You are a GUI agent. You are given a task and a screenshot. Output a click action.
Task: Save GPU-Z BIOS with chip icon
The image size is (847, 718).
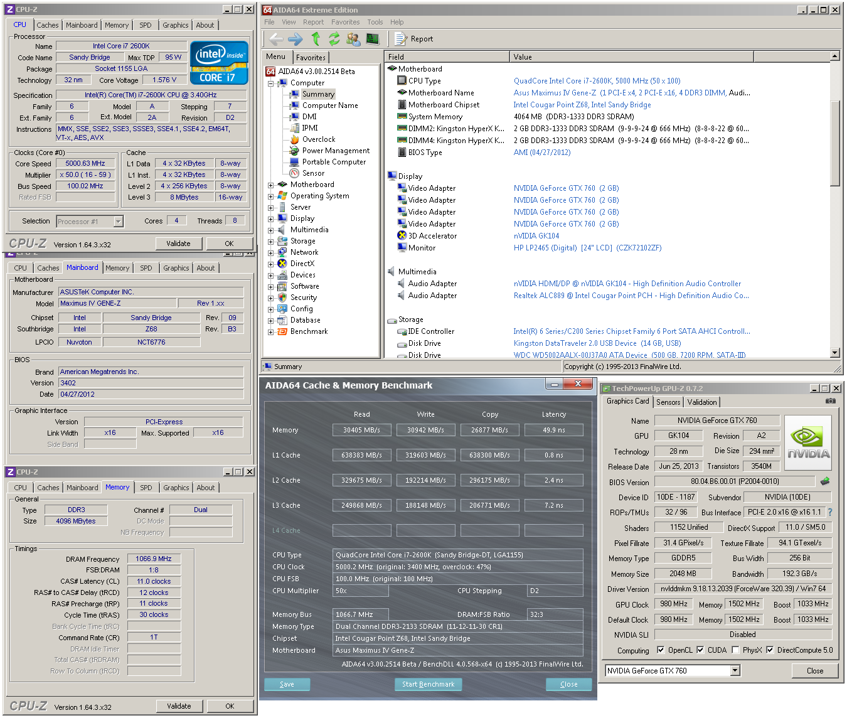click(x=825, y=481)
